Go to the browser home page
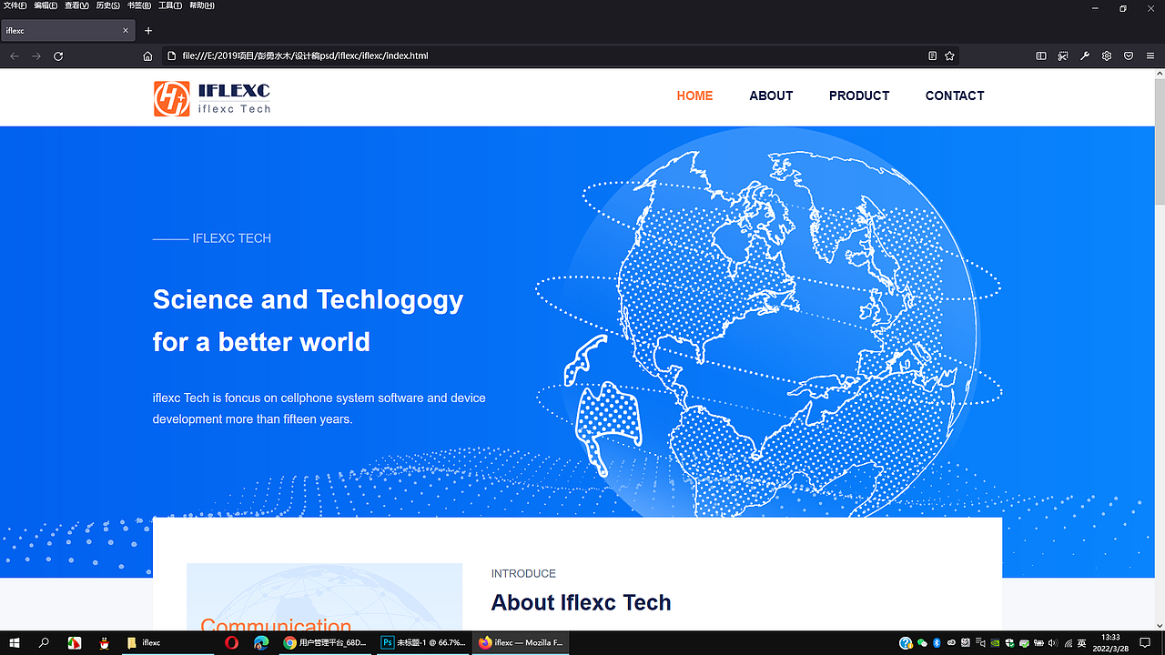Viewport: 1165px width, 655px height. (x=147, y=56)
